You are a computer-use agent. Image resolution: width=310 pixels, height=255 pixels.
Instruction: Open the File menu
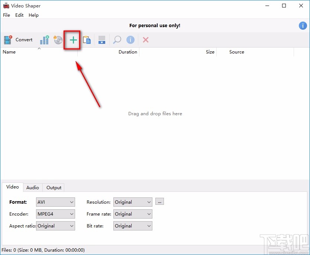pos(7,15)
